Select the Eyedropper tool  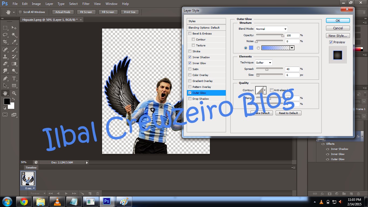pos(14,42)
